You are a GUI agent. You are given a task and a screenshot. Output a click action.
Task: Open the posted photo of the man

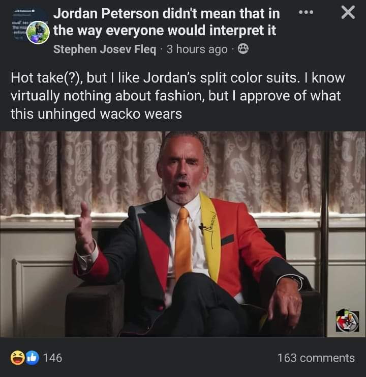click(183, 234)
